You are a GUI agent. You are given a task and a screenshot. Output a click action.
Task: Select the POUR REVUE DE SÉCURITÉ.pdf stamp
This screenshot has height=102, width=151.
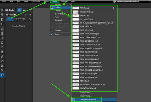[x=94, y=70]
